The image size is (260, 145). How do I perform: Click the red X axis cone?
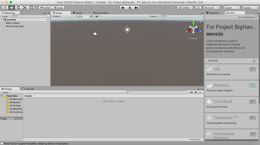click(x=189, y=30)
